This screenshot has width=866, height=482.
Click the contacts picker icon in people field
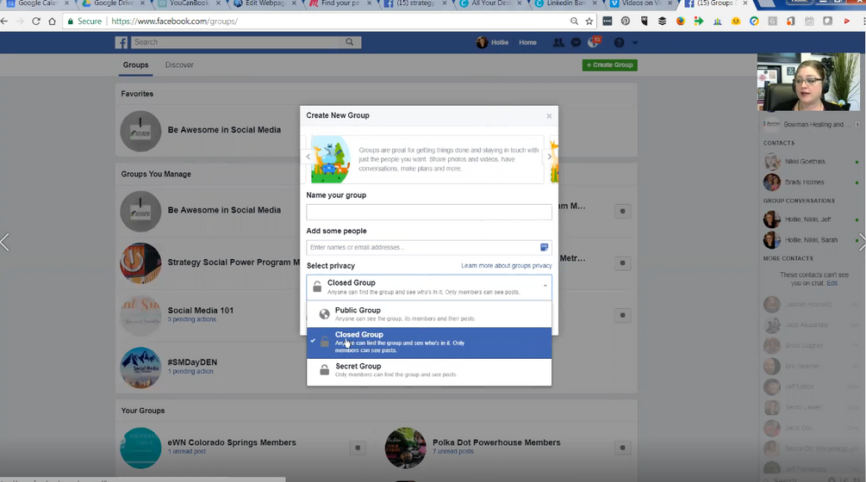coord(544,247)
